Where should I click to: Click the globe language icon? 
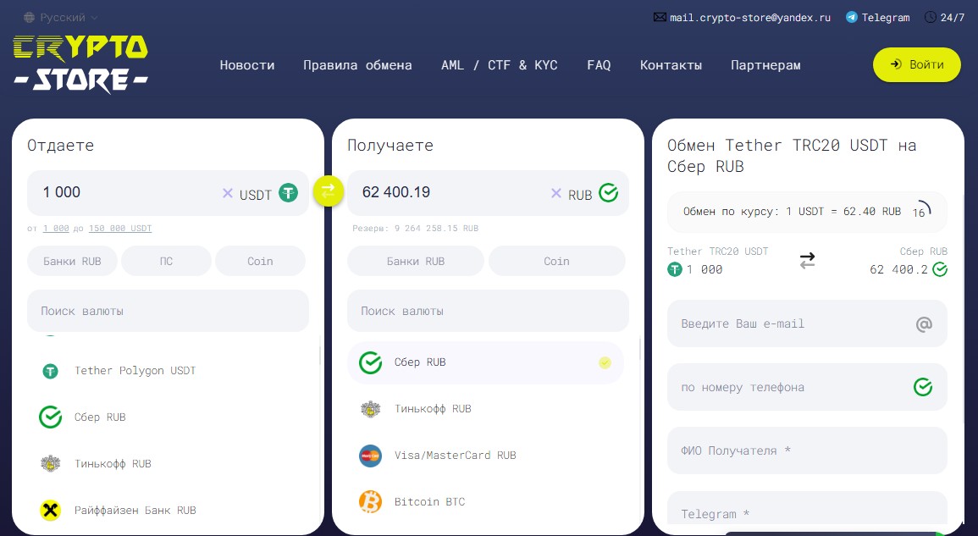tap(29, 18)
